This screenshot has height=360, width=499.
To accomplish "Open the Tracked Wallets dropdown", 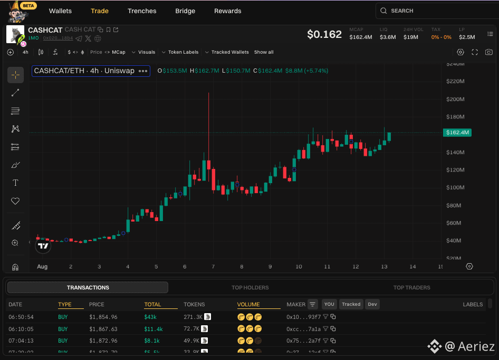I will pyautogui.click(x=227, y=52).
